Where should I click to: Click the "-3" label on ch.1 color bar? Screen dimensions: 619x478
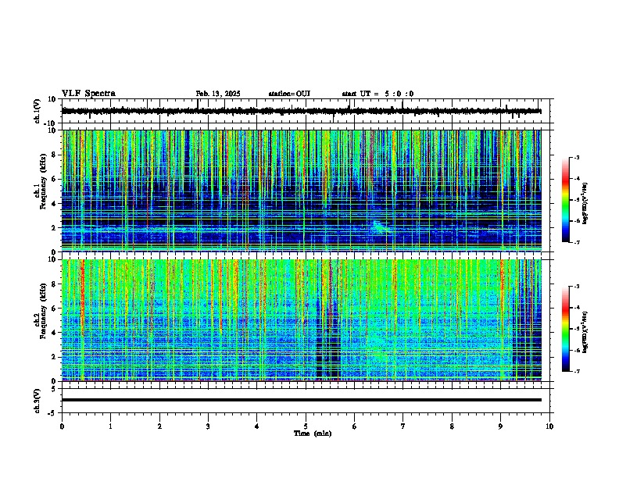point(577,157)
